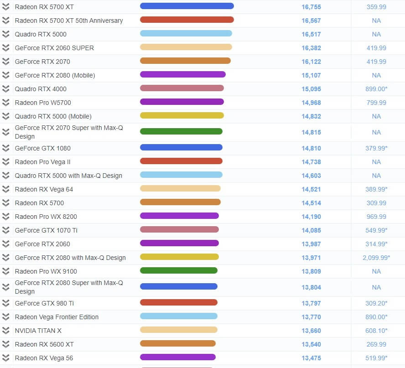Click the score 15,107
Image resolution: width=405 pixels, height=368 pixels.
click(x=311, y=75)
